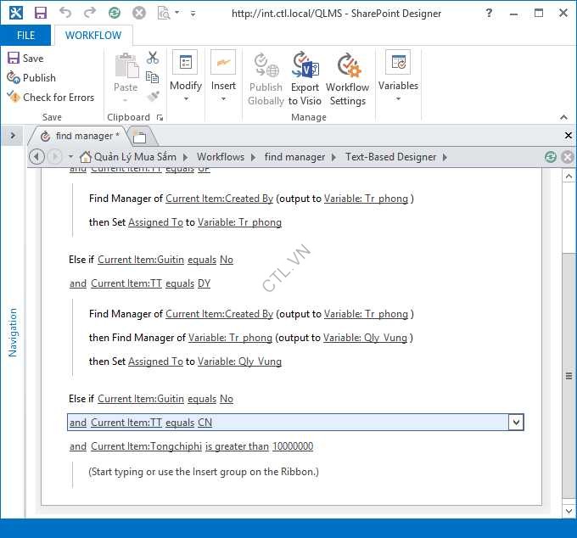Click the Cut scissors icon
This screenshot has width=577, height=538.
point(153,58)
